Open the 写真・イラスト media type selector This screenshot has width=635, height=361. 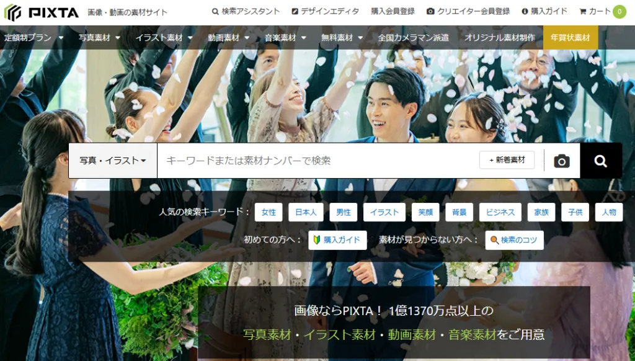(x=112, y=159)
